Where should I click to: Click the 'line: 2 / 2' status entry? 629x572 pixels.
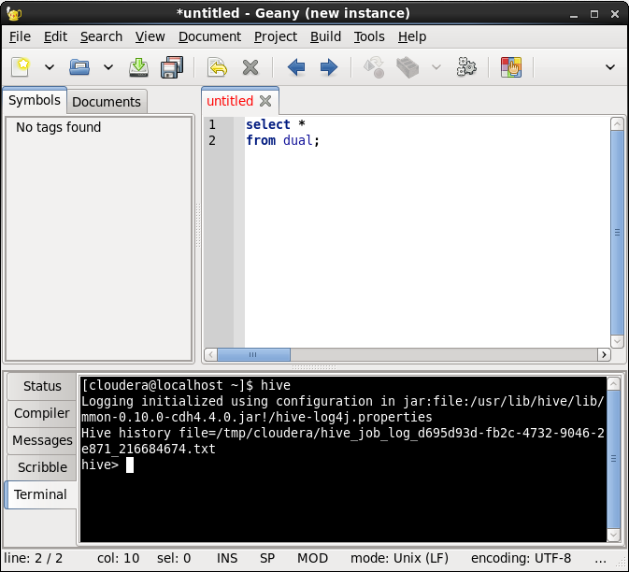click(34, 558)
